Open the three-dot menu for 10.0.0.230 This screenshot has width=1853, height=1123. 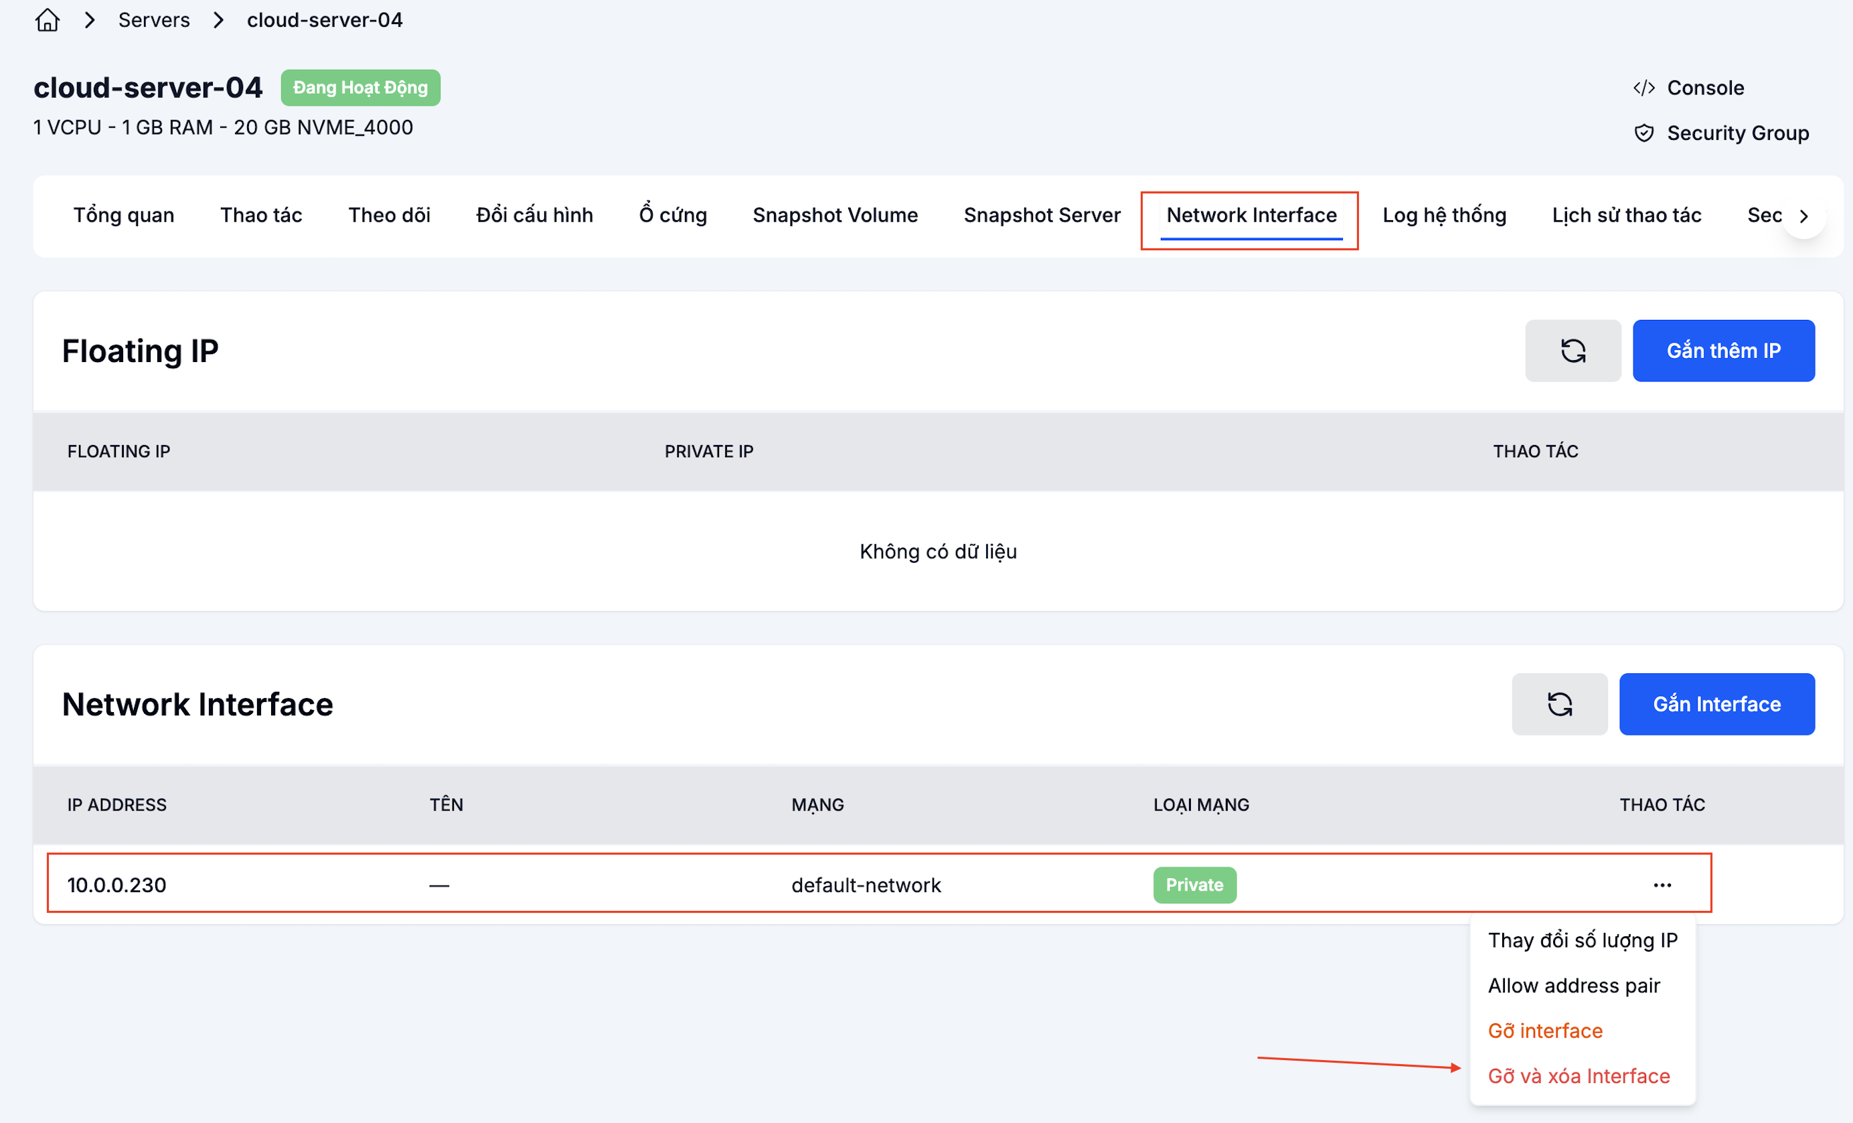[1662, 885]
